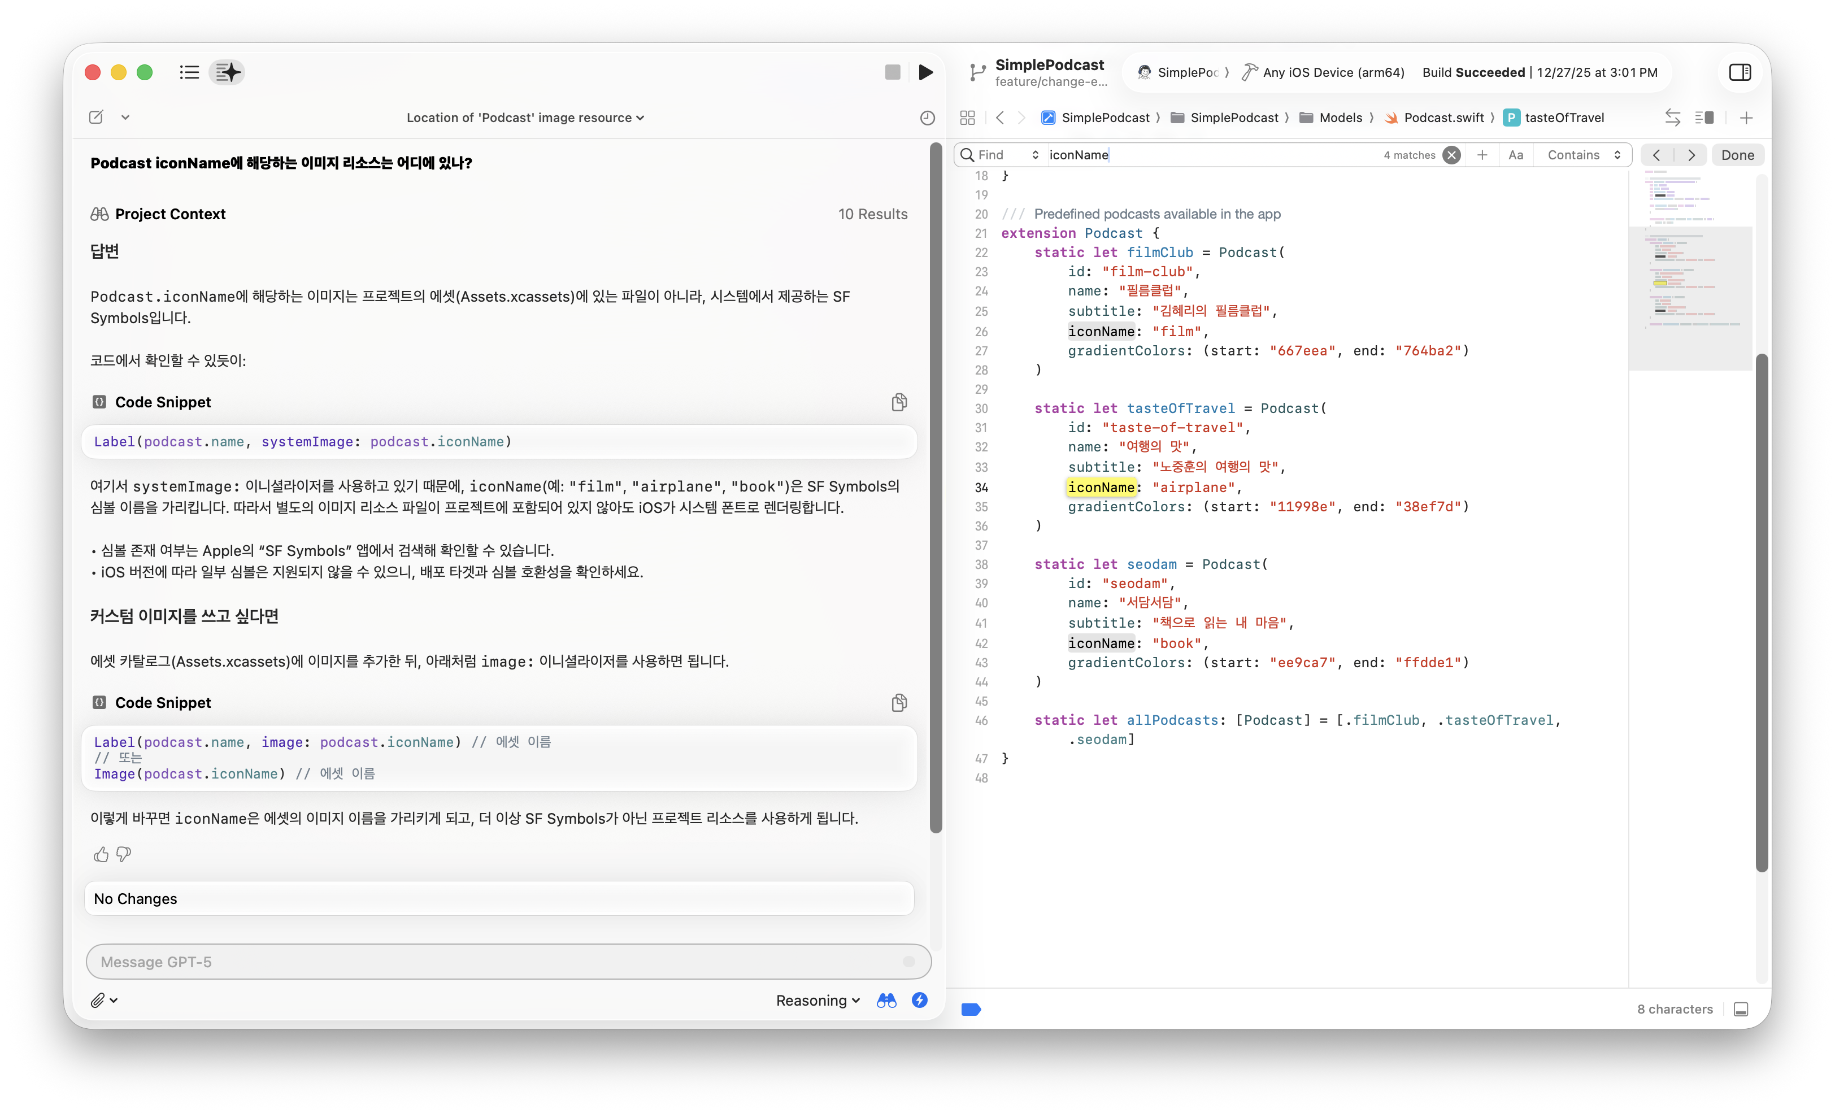Start a new conversation with compose icon
This screenshot has height=1113, width=1835.
[96, 117]
